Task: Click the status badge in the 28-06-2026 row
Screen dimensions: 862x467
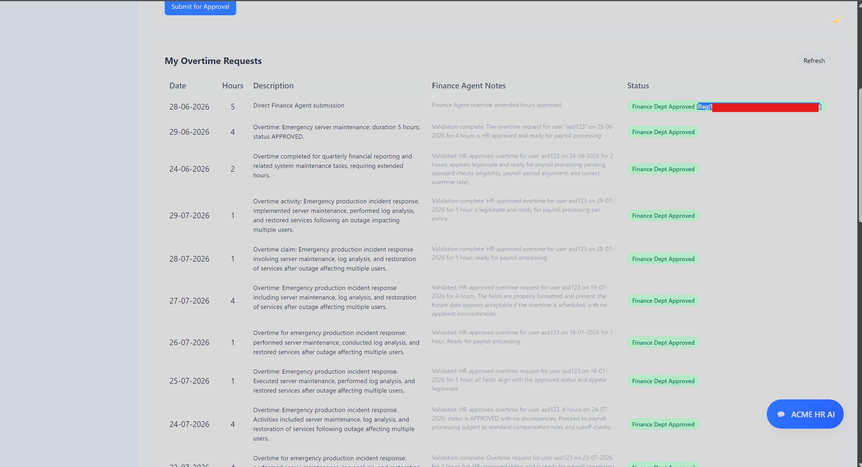Action: [x=727, y=107]
